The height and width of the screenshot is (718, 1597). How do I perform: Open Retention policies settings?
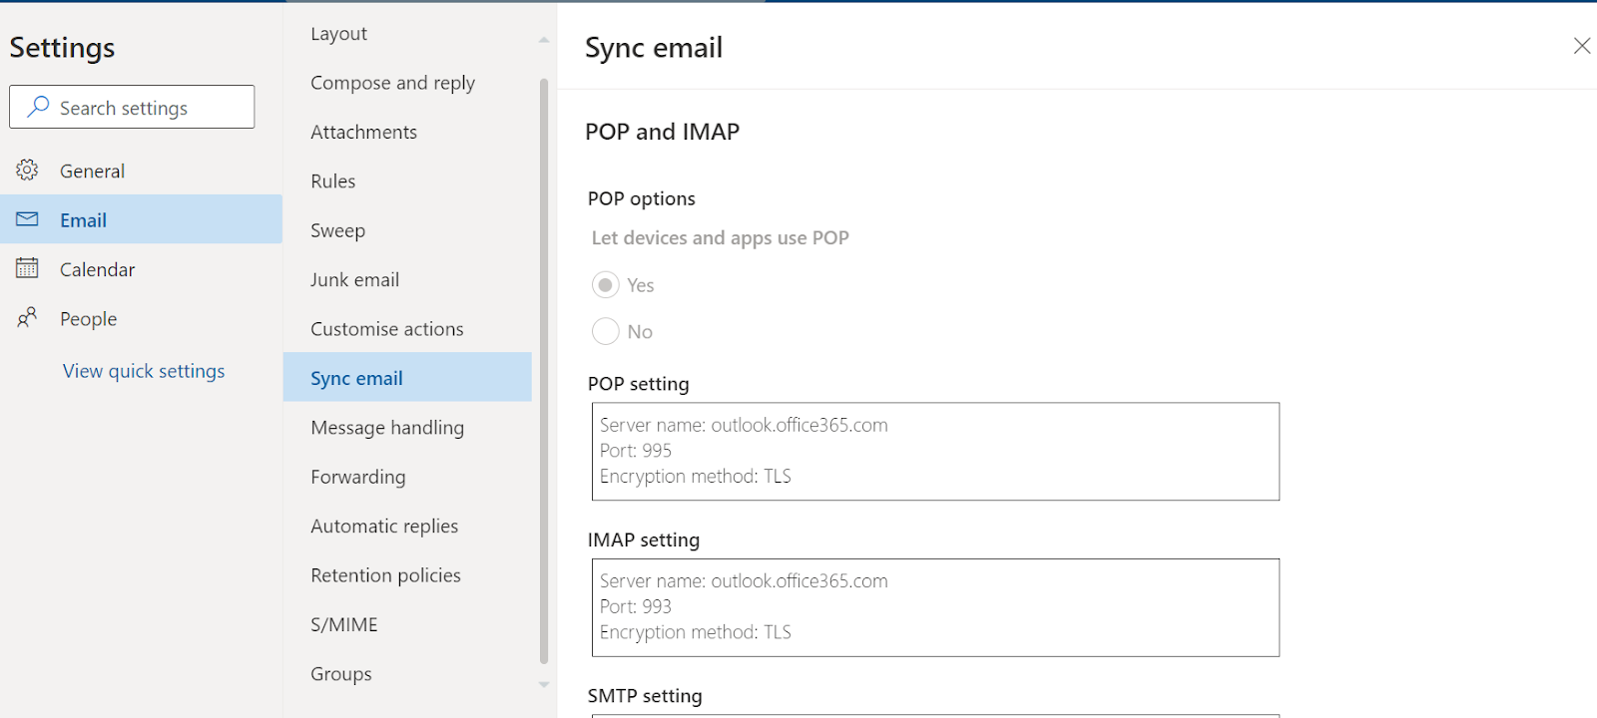click(x=385, y=575)
